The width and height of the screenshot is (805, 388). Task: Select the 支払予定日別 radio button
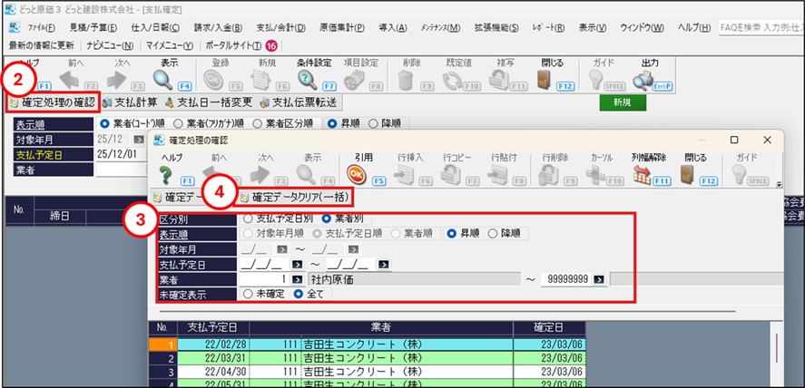[248, 219]
